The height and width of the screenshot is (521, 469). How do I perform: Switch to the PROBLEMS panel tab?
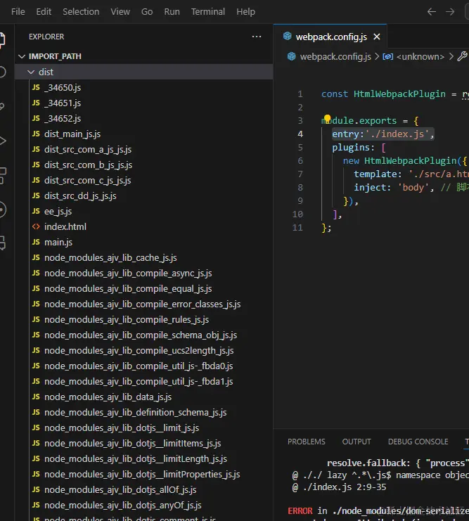[306, 442]
